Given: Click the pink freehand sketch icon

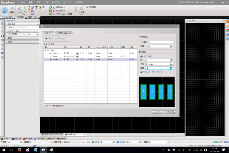Looking at the screenshot, I should click(x=25, y=14).
